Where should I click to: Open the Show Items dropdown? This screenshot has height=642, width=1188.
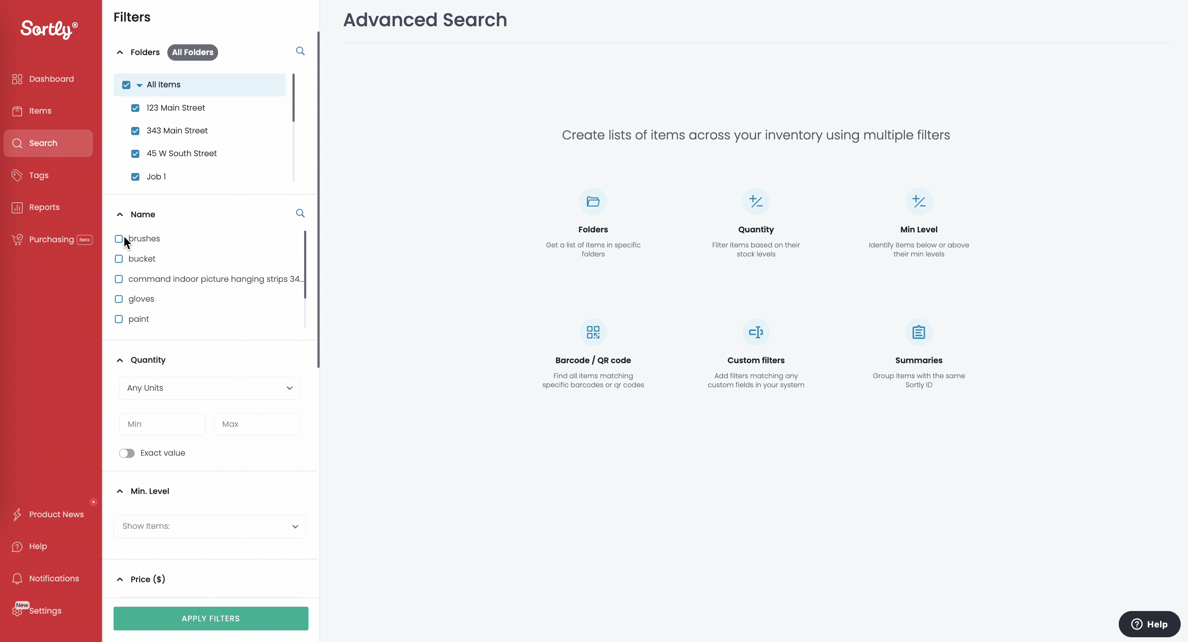(x=209, y=526)
